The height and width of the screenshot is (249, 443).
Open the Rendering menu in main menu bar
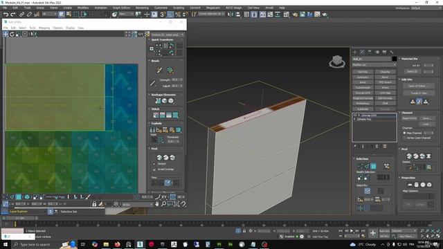tap(142, 8)
